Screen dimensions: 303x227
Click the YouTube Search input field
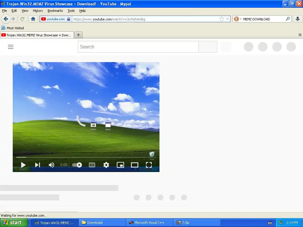point(138,47)
